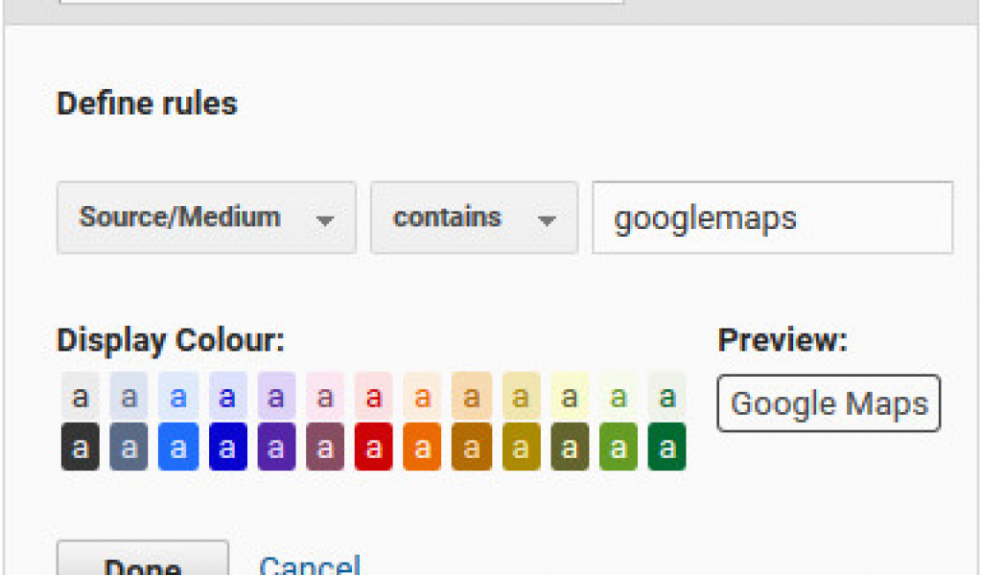Pick the slate grey-blue dark swatch

click(129, 447)
